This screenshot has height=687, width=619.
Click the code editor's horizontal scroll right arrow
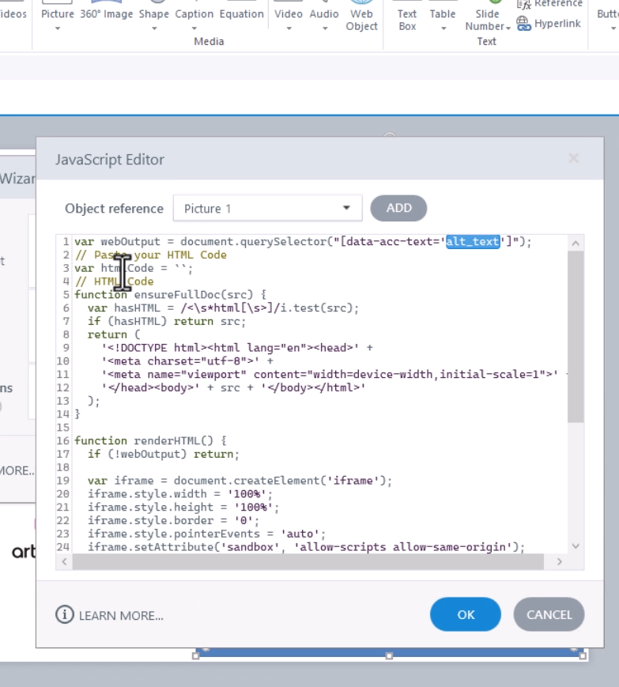[x=559, y=561]
